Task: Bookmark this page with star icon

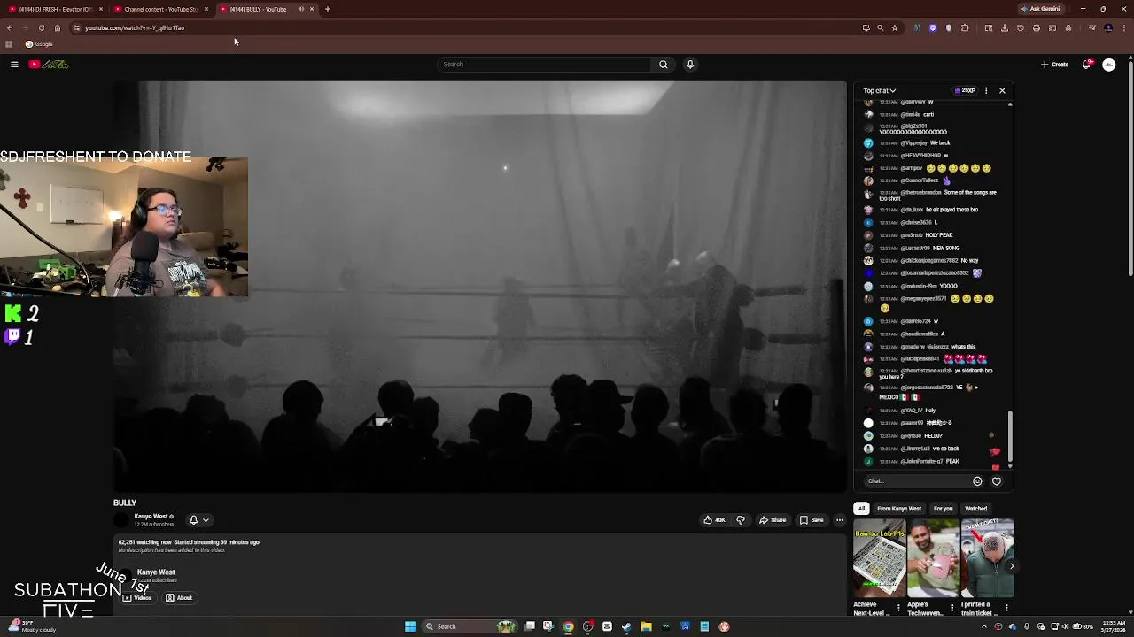Action: (895, 27)
